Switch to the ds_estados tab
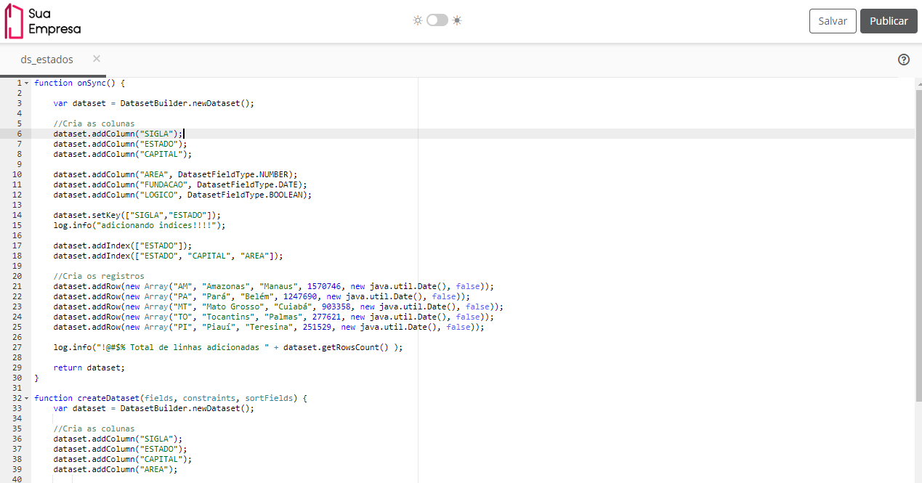922x483 pixels. [47, 60]
